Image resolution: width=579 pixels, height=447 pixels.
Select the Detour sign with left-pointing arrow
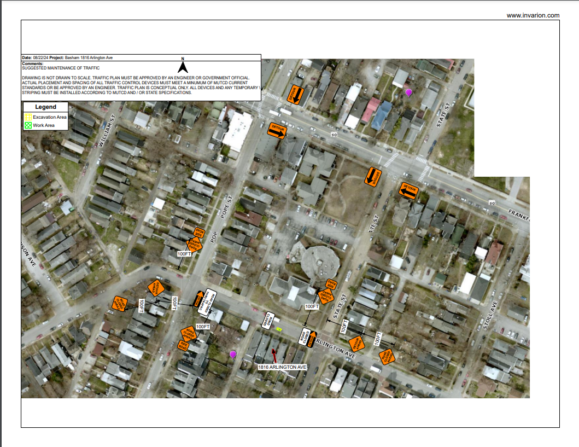(408, 190)
